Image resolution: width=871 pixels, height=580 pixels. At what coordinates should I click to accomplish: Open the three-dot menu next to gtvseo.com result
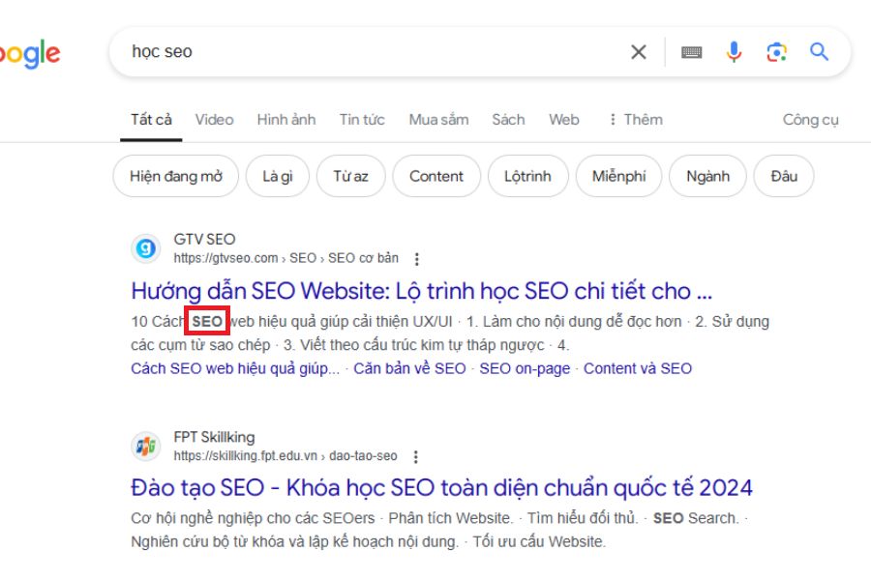(x=416, y=258)
